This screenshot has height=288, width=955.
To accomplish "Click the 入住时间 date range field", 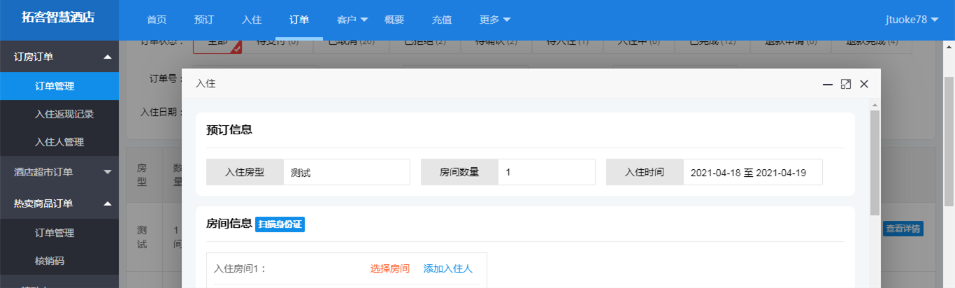I will (753, 172).
